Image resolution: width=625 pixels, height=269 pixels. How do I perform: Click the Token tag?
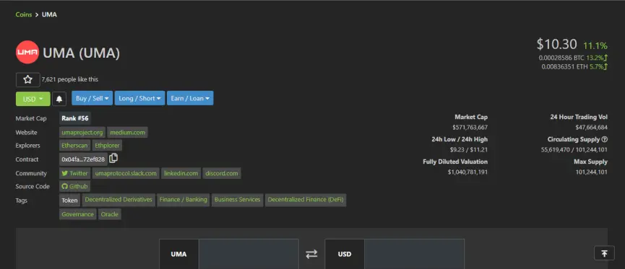point(70,200)
